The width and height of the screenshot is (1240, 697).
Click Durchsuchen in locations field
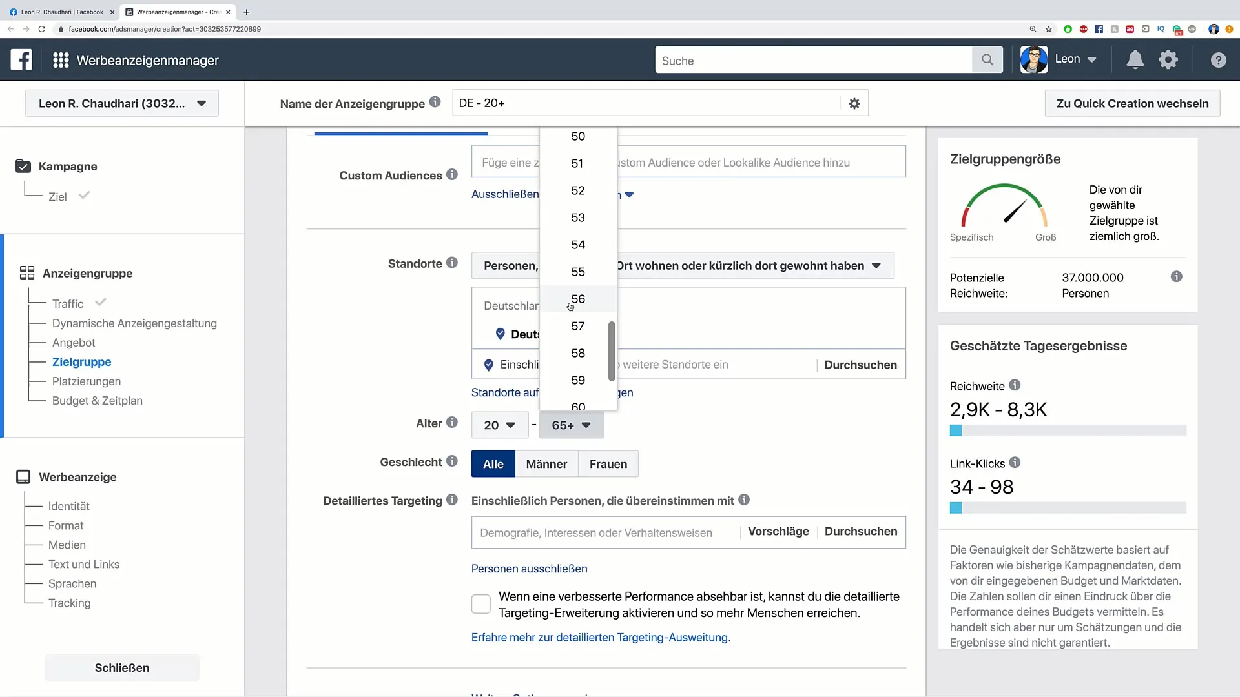(x=861, y=365)
